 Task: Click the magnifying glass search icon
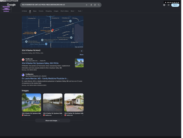click(x=98, y=5)
